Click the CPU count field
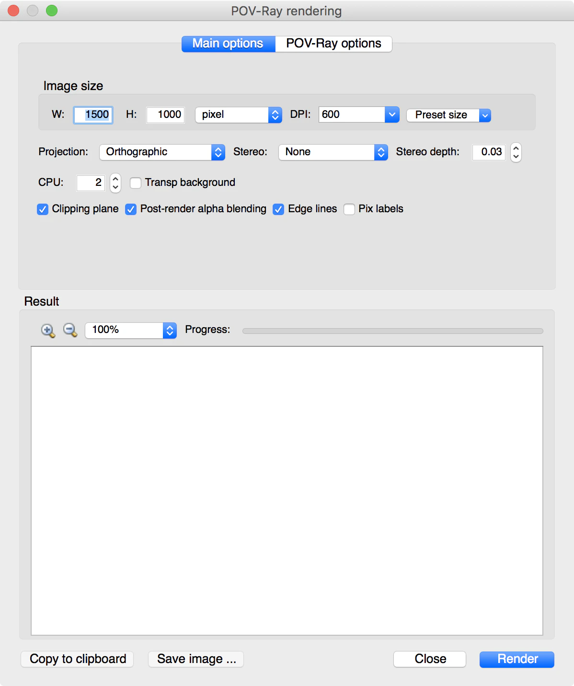574x686 pixels. click(91, 183)
